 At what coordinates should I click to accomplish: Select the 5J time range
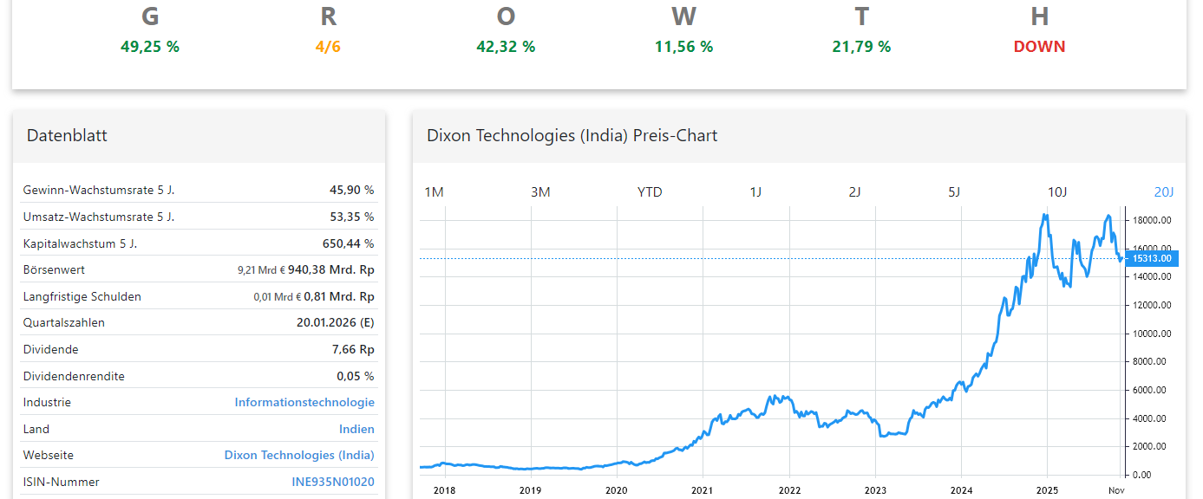953,192
